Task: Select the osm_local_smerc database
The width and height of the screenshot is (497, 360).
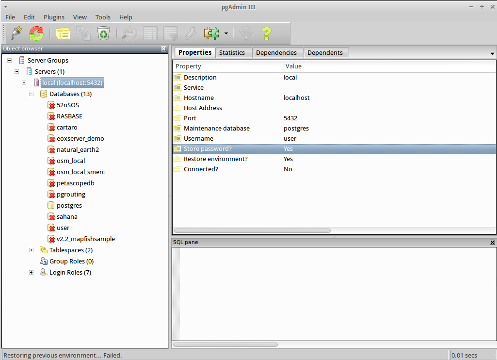Action: [x=80, y=172]
